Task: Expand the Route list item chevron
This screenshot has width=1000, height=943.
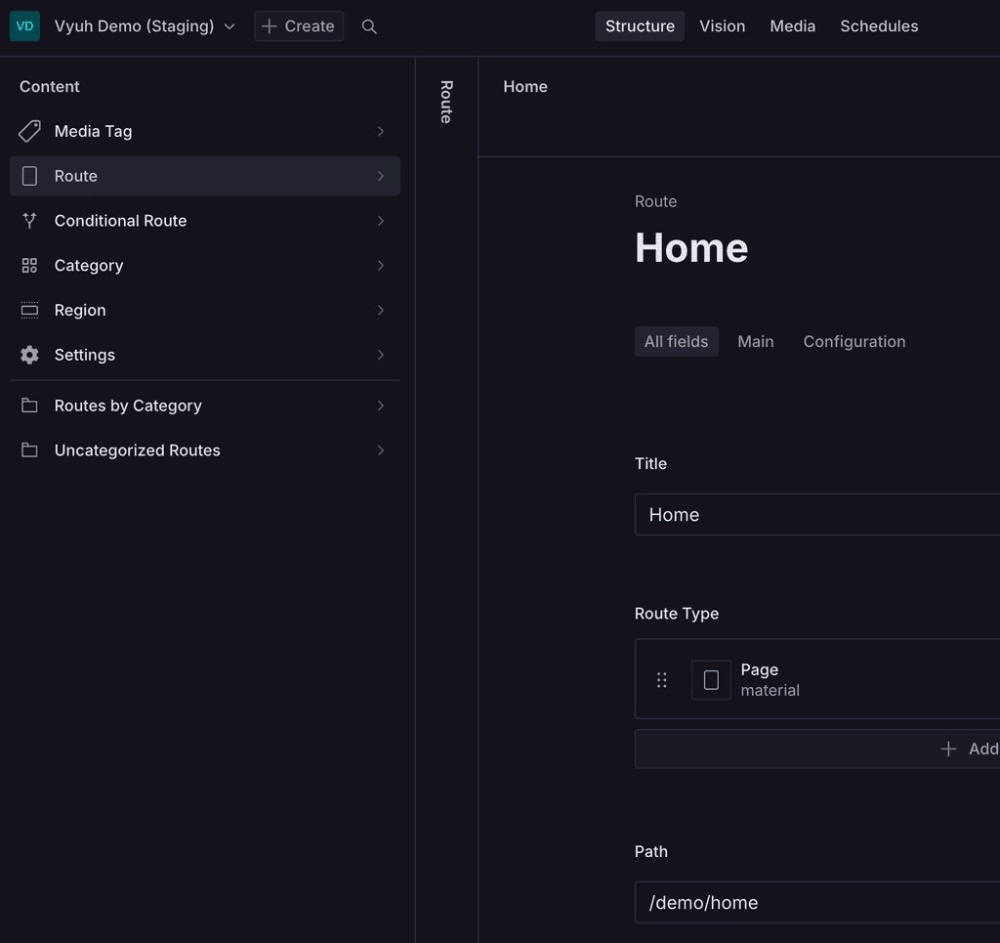Action: (381, 175)
